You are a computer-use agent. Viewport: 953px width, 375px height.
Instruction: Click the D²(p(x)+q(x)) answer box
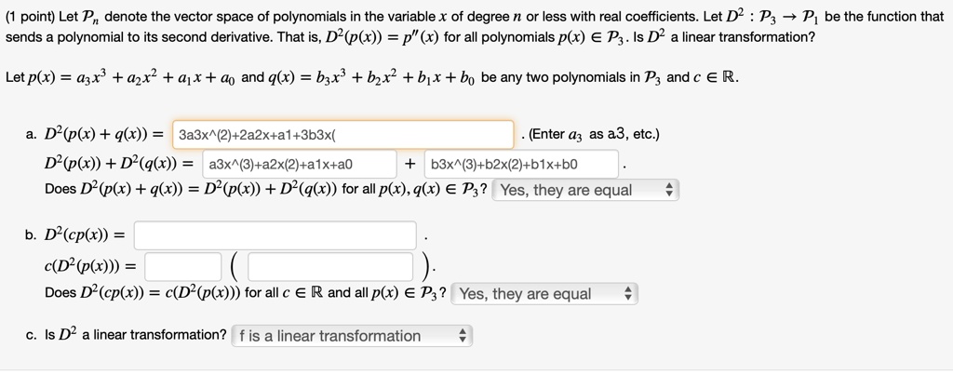tap(342, 135)
